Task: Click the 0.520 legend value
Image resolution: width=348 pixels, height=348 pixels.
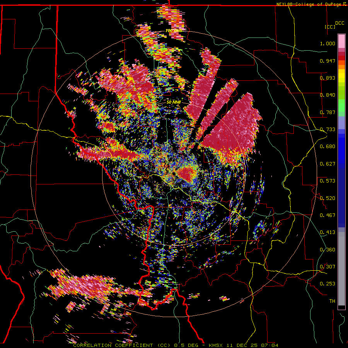Action: click(x=328, y=198)
